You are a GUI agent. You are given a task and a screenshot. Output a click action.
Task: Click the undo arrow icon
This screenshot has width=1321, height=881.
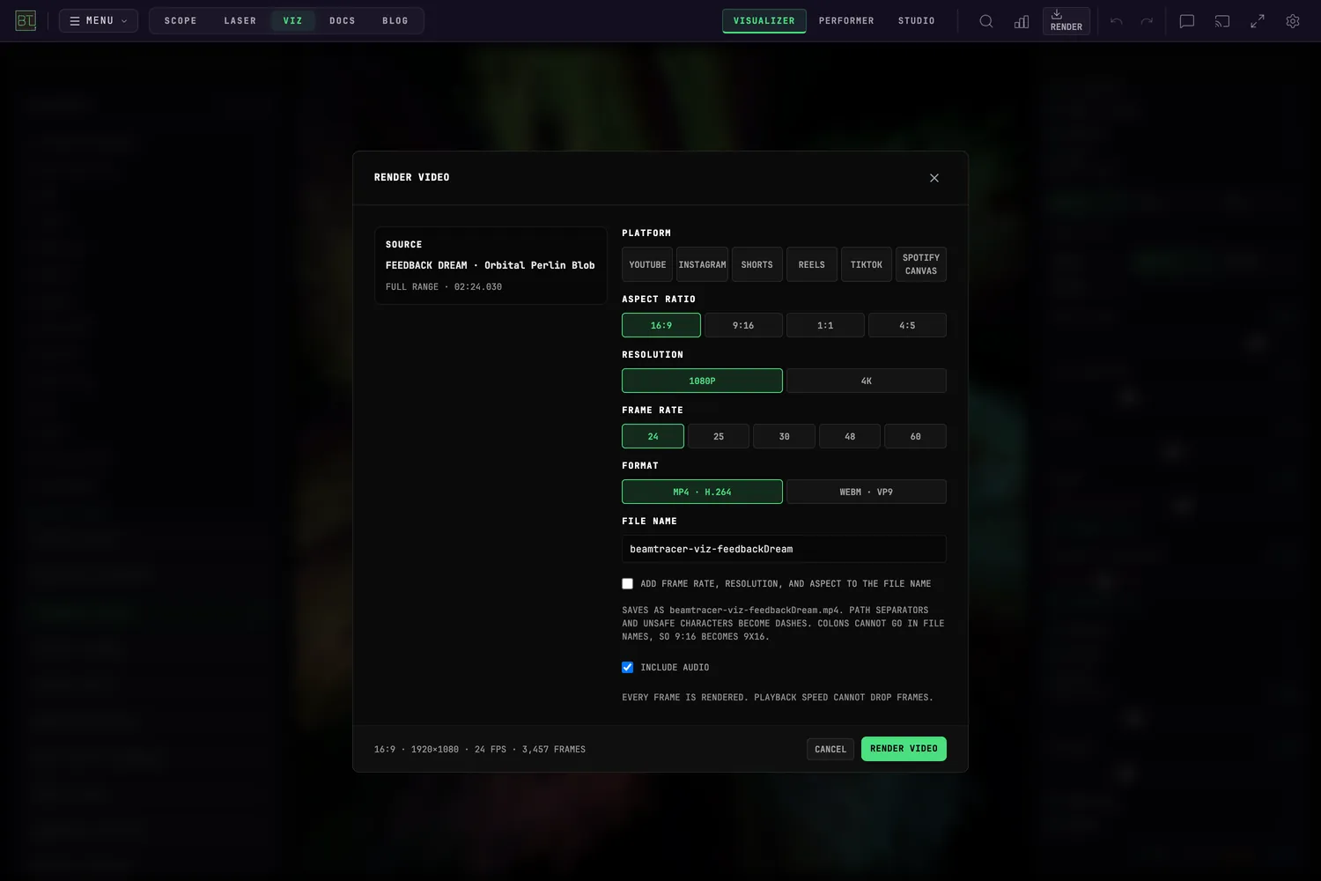pyautogui.click(x=1117, y=21)
